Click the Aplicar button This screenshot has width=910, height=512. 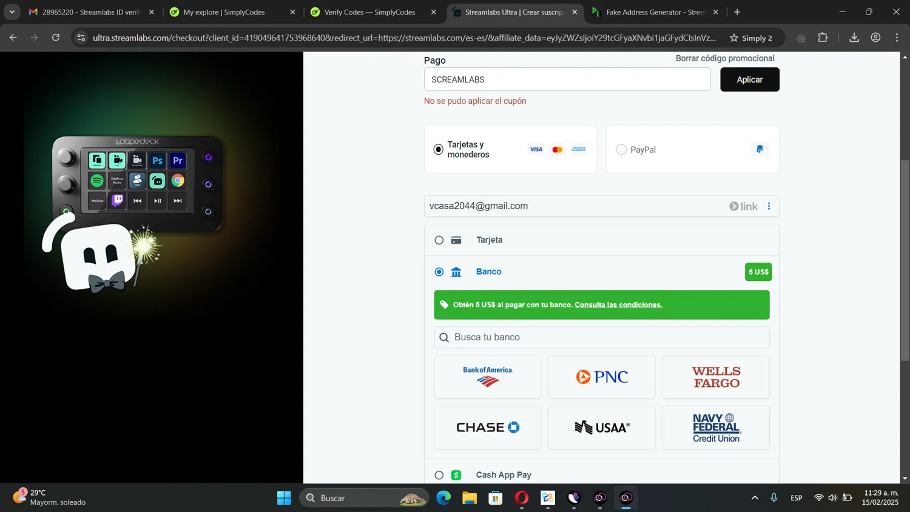pyautogui.click(x=750, y=79)
